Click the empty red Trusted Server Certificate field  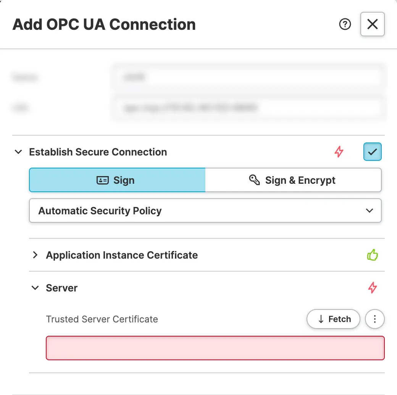(215, 348)
